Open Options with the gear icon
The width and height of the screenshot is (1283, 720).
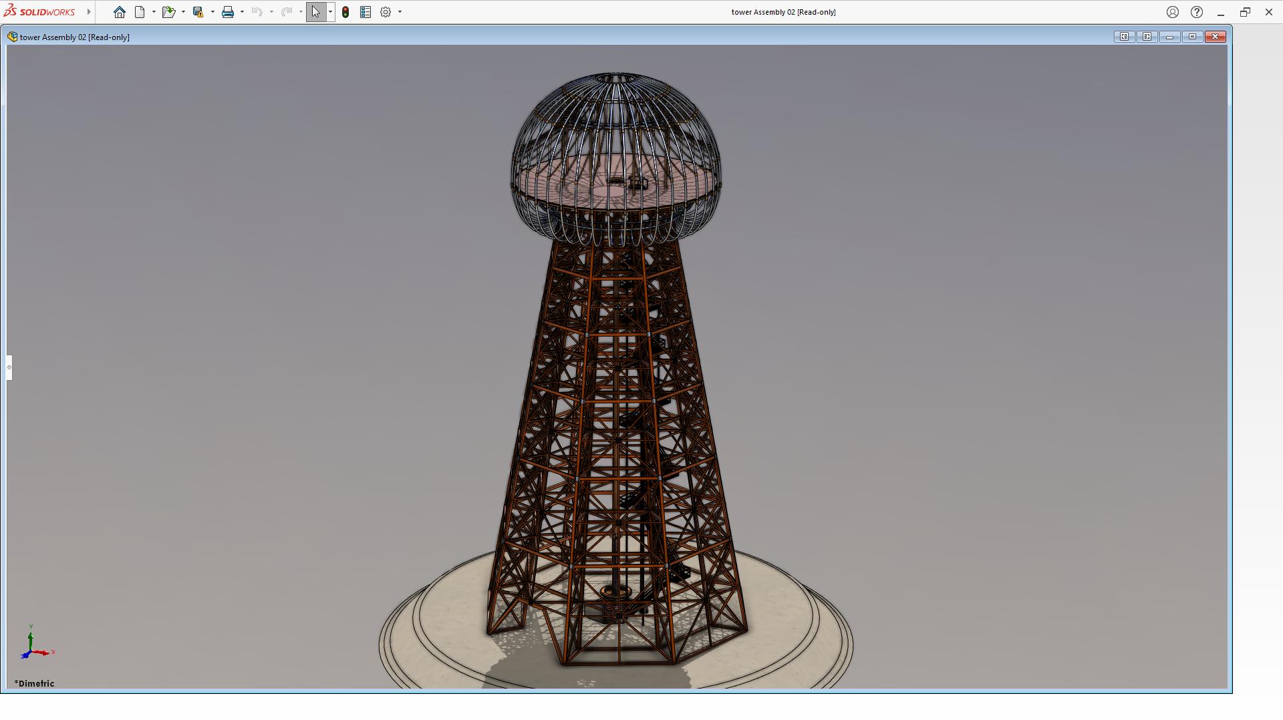coord(386,12)
